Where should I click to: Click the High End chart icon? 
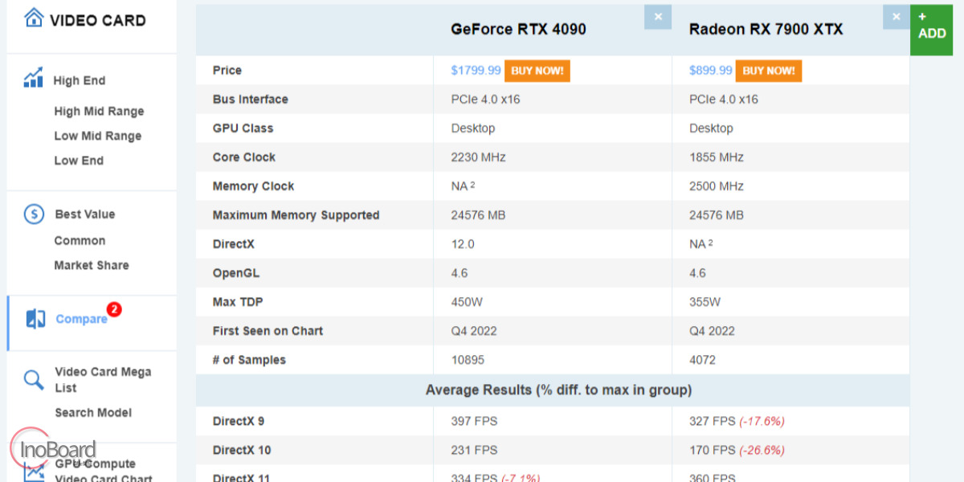coord(34,79)
